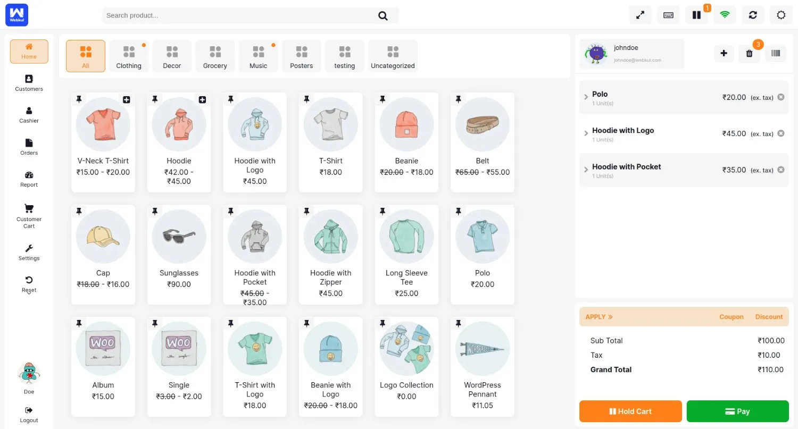This screenshot has height=429, width=798.
Task: Open Customers from sidebar
Action: (29, 83)
